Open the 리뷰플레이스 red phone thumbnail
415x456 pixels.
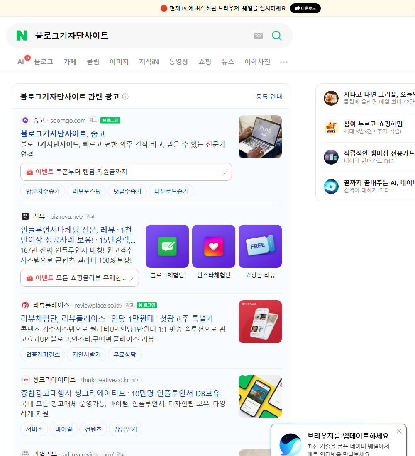[260, 322]
